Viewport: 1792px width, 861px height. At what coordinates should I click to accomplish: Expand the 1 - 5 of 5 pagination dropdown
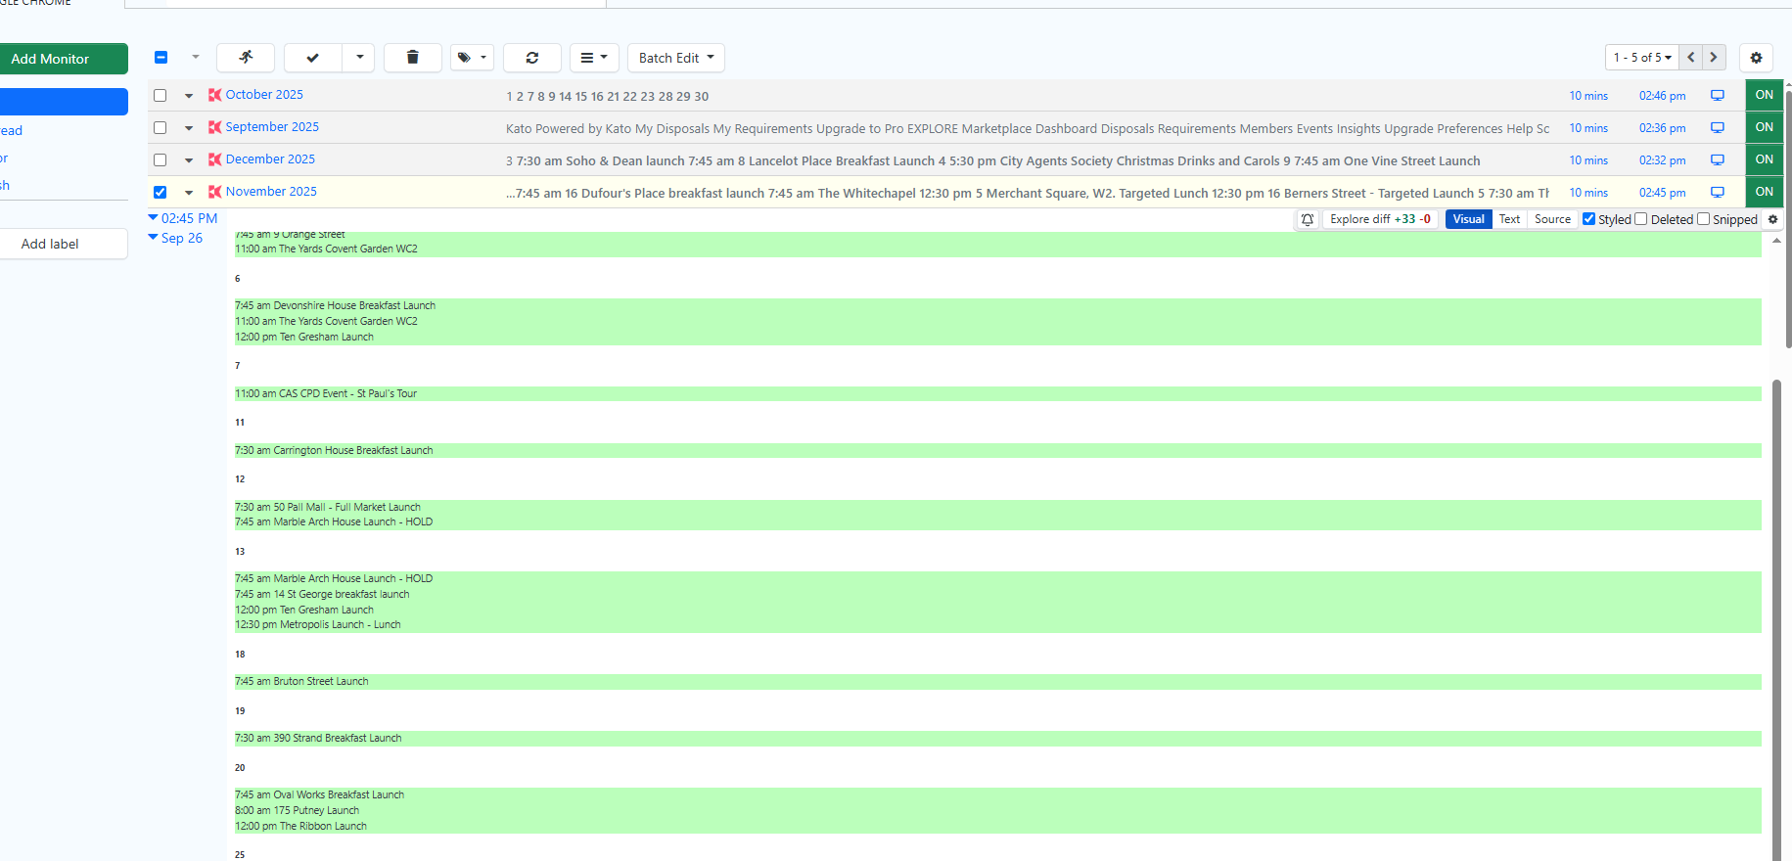(1641, 58)
